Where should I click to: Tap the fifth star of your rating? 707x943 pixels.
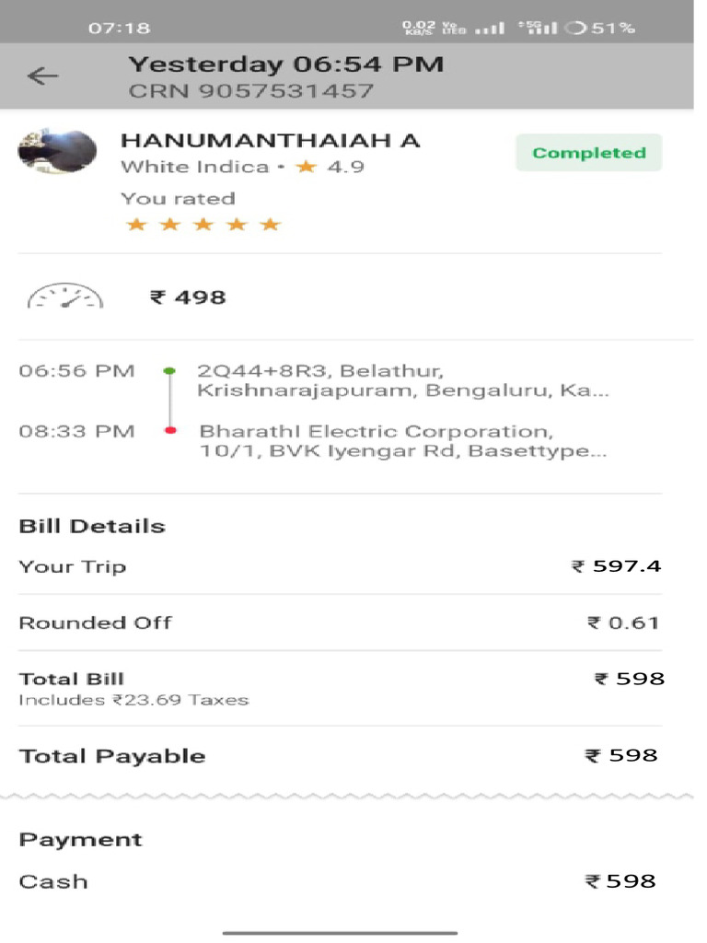270,225
